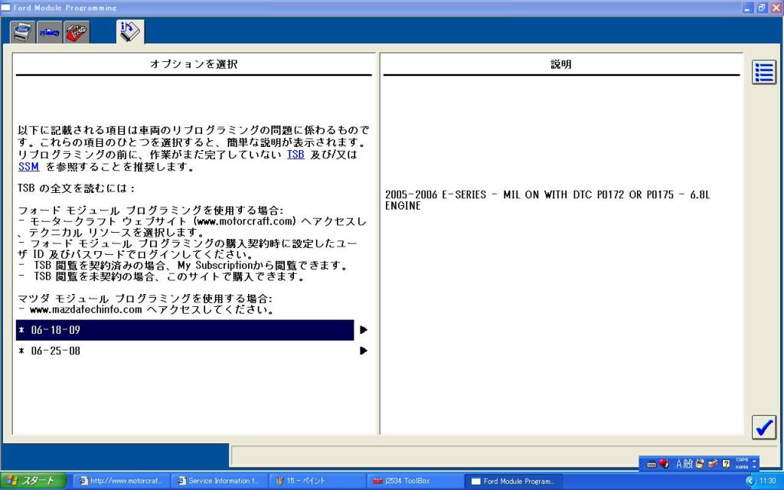Screen dimensions: 784x490
Task: Open the Windows スタート button
Action: [34, 481]
